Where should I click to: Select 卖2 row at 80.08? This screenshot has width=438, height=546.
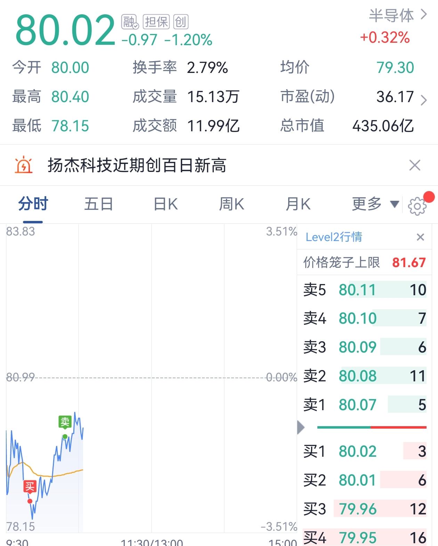[x=365, y=376]
